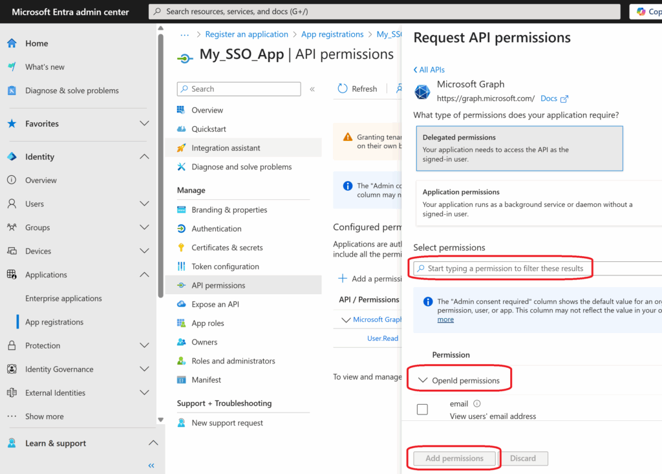Select the Application permissions card
Screen dimensions: 662x474
(x=539, y=203)
